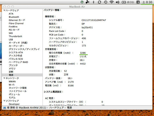This screenshot has height=116, width=154.
Task: Collapse the ネットワーク section
Action: (x=4, y=78)
